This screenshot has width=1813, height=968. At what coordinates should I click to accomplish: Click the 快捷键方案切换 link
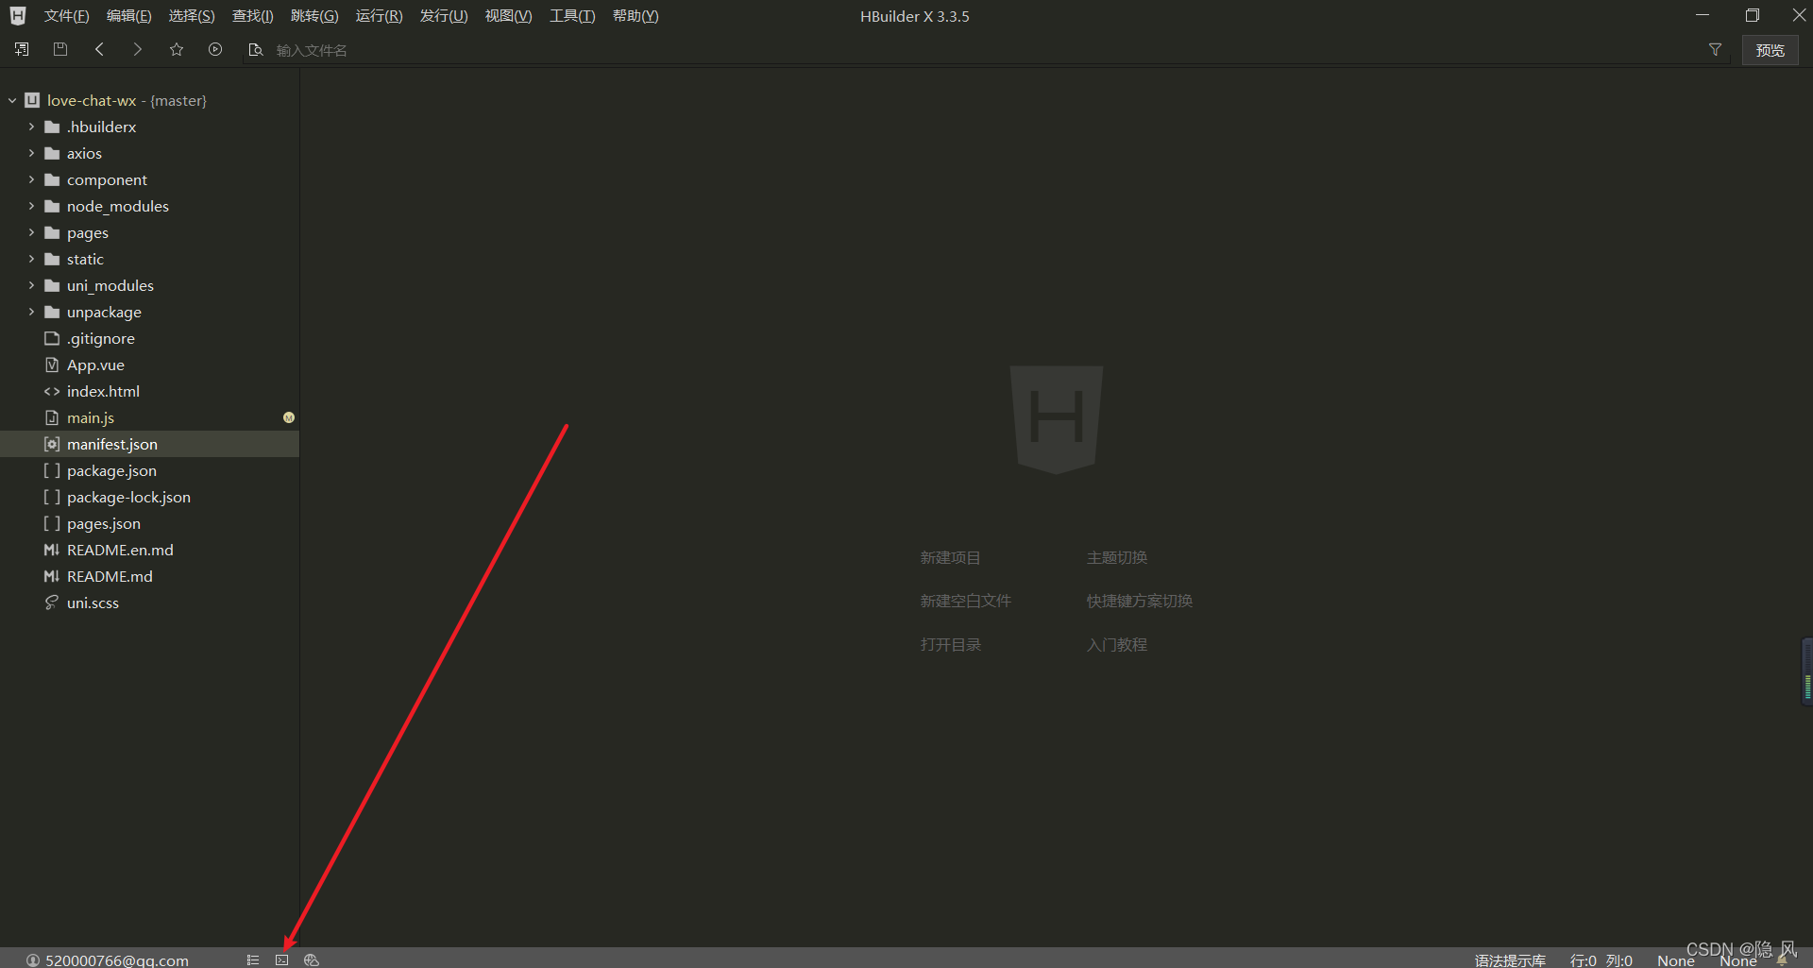point(1139,602)
